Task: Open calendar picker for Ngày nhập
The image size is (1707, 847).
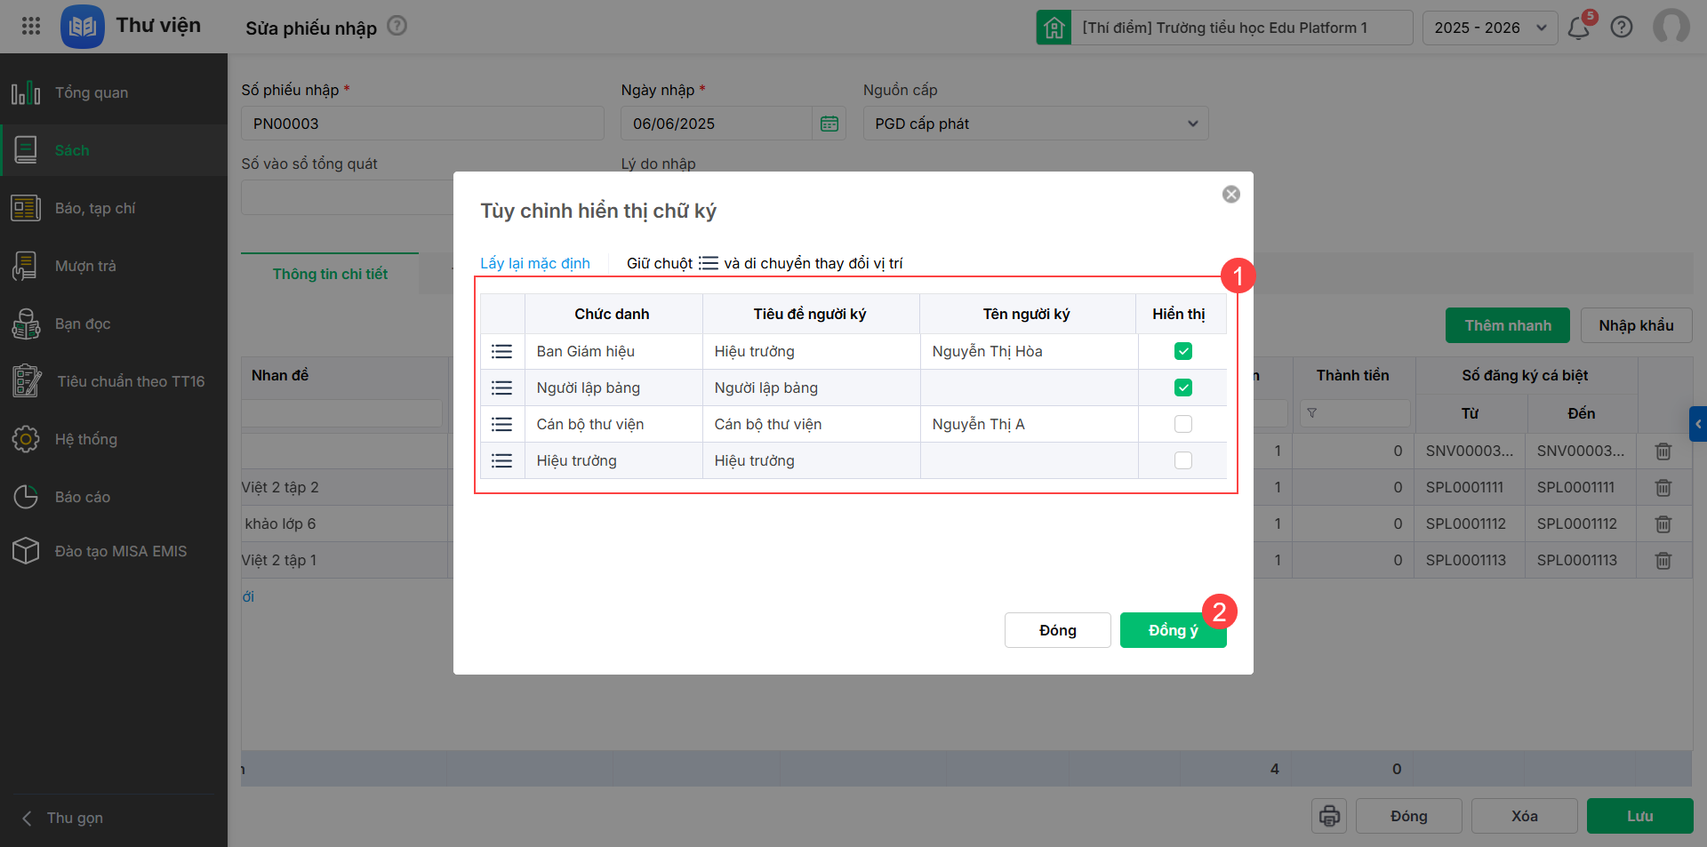Action: (829, 124)
